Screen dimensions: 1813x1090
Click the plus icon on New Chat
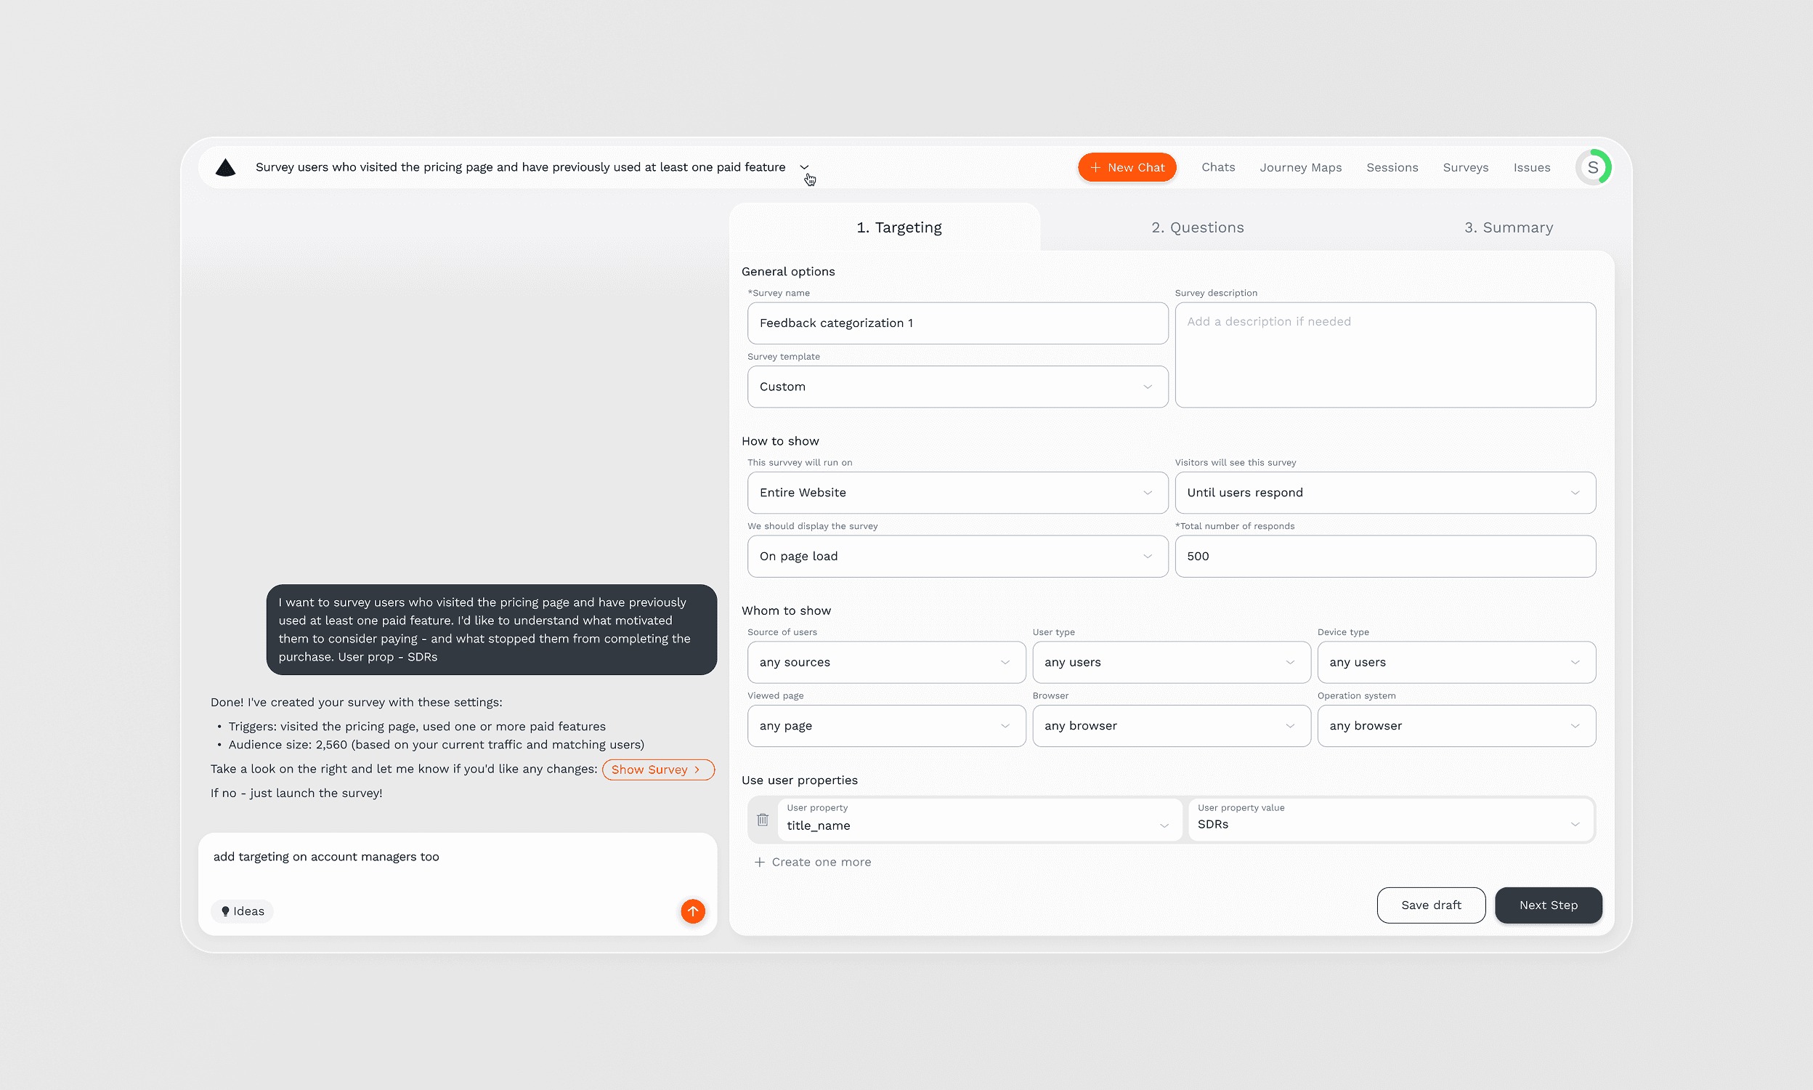pyautogui.click(x=1095, y=167)
